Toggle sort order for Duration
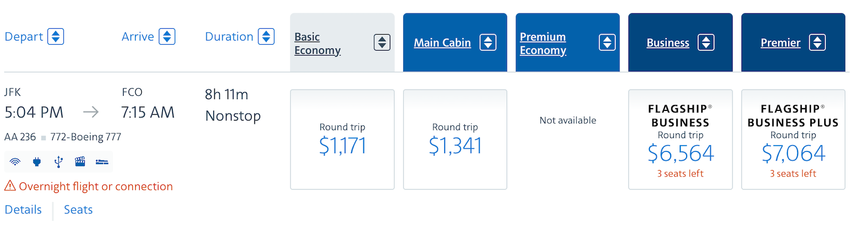 tap(266, 36)
